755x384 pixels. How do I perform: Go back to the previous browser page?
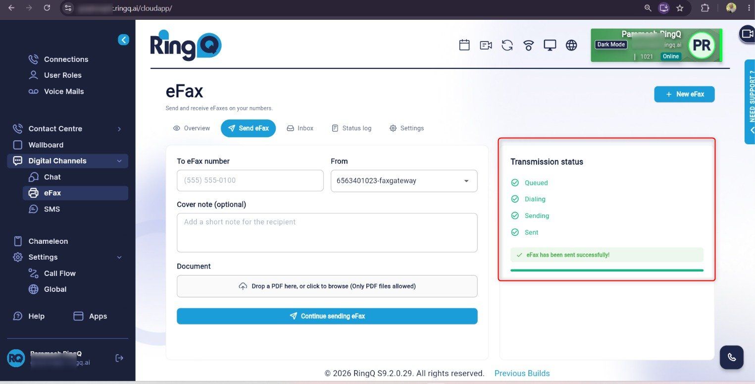(11, 8)
